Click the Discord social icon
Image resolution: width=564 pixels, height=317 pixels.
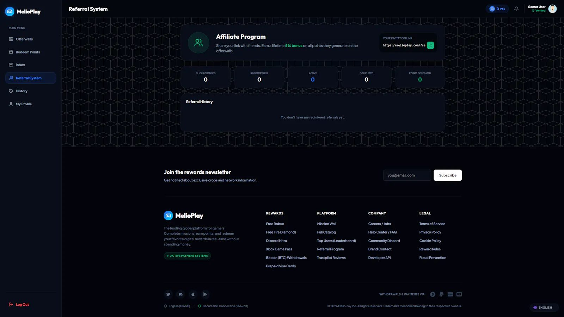180,294
